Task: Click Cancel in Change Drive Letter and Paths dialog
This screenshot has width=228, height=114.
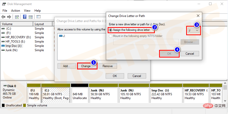Action: (137, 76)
